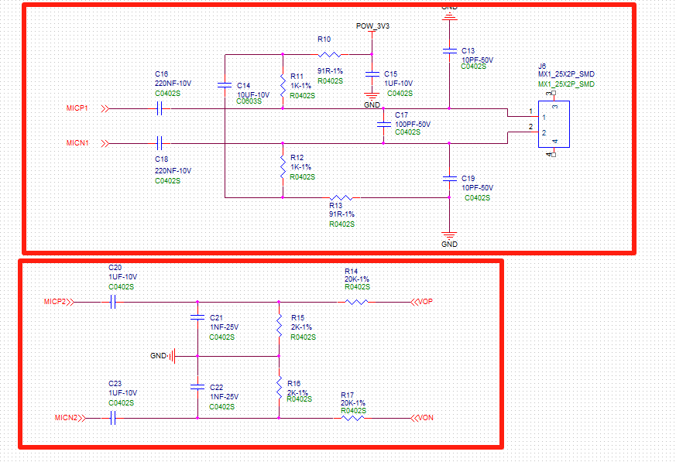Click the C13 capacitor symbol
676x462 pixels.
(449, 51)
